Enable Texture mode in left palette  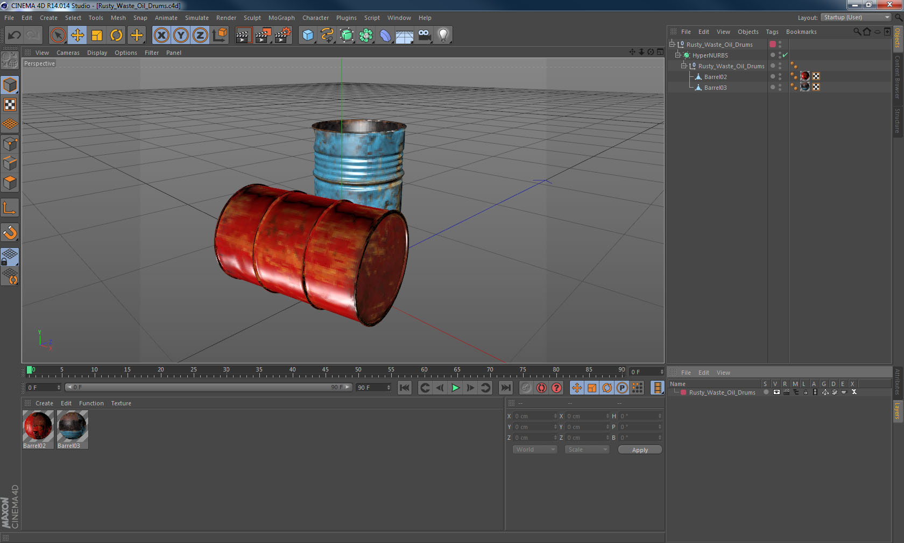(x=10, y=105)
